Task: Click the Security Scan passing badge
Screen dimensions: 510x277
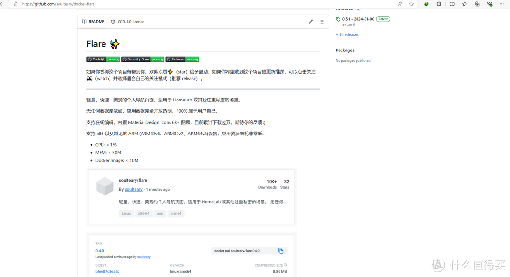Action: [x=143, y=59]
